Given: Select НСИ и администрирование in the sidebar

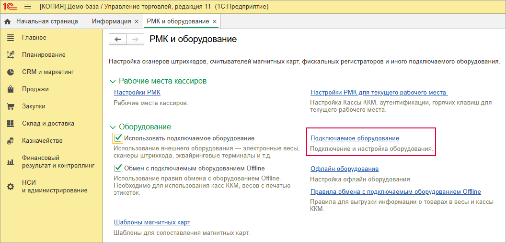Looking at the screenshot, I should point(55,187).
